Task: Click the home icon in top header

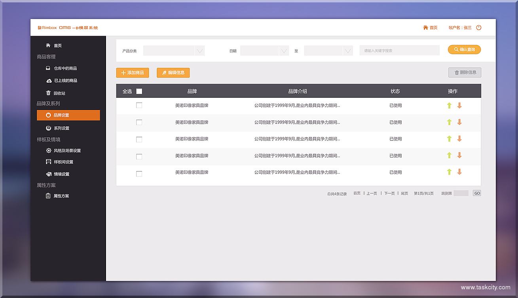Action: point(426,28)
